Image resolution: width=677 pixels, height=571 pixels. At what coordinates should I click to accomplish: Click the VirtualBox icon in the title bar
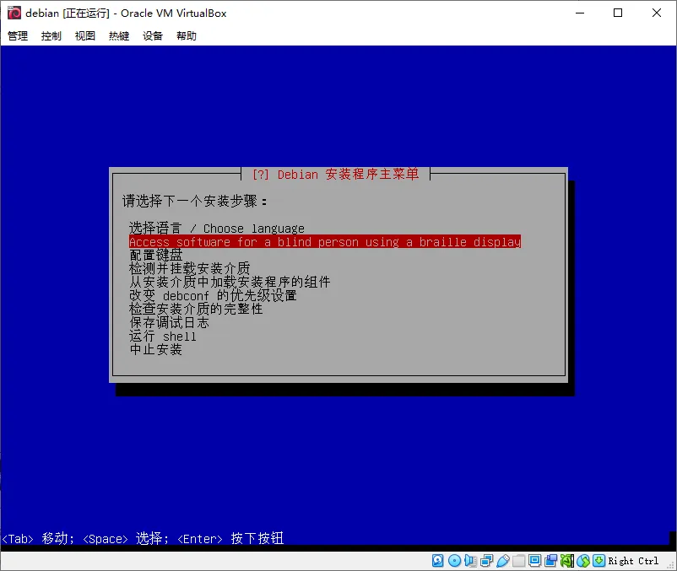pos(14,13)
